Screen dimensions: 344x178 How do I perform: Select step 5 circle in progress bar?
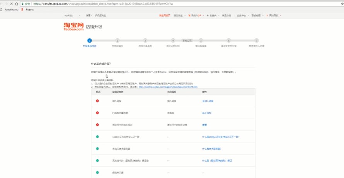click(201, 40)
